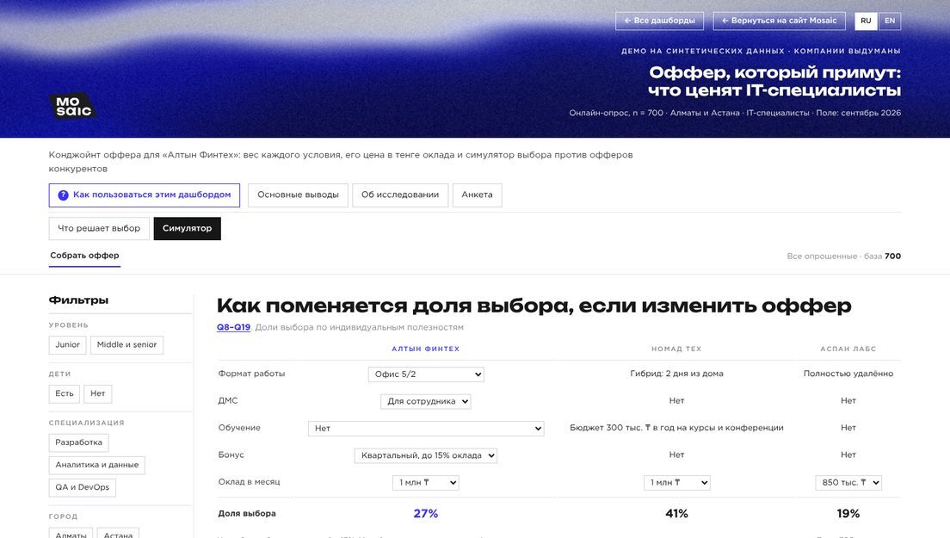Filter by 'QA и DevOps' specialization

coord(83,487)
